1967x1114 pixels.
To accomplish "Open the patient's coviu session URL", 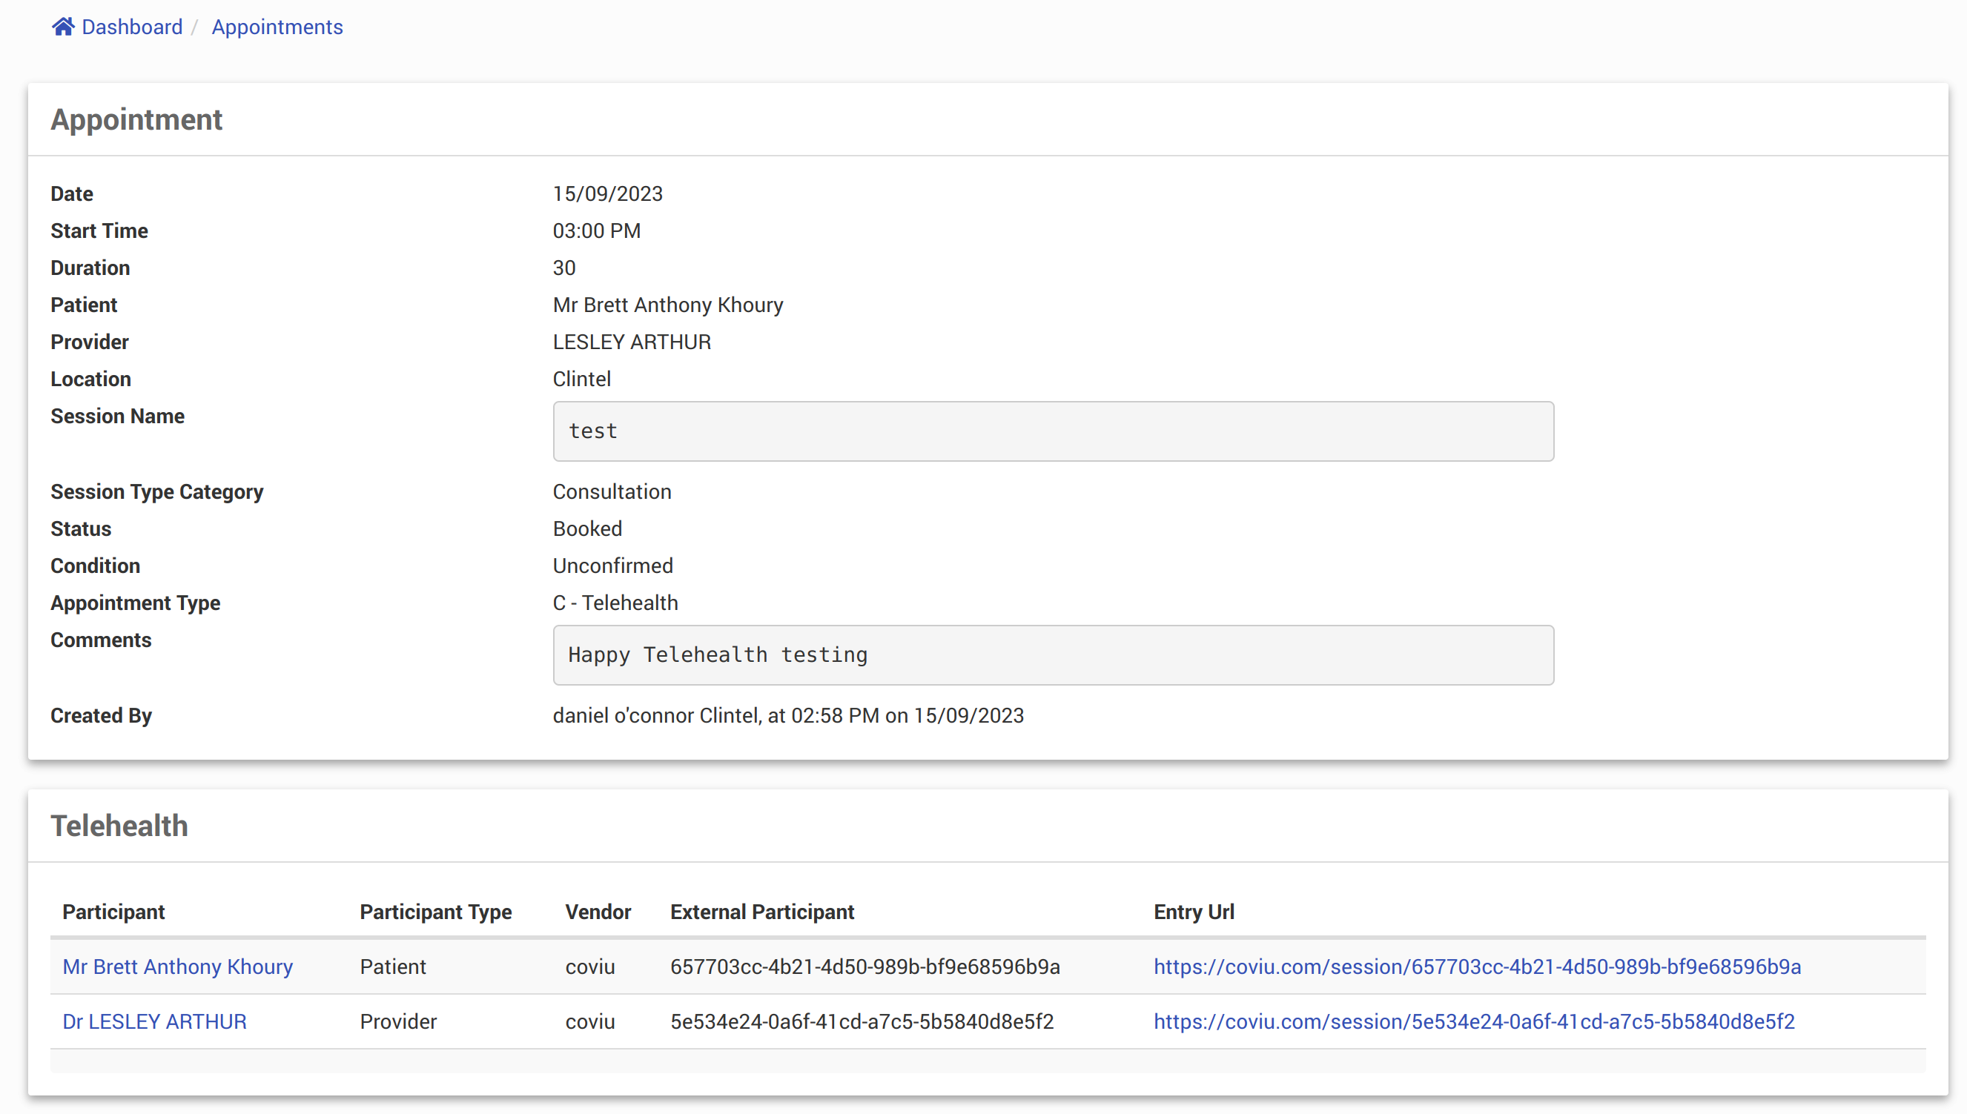I will [x=1476, y=967].
